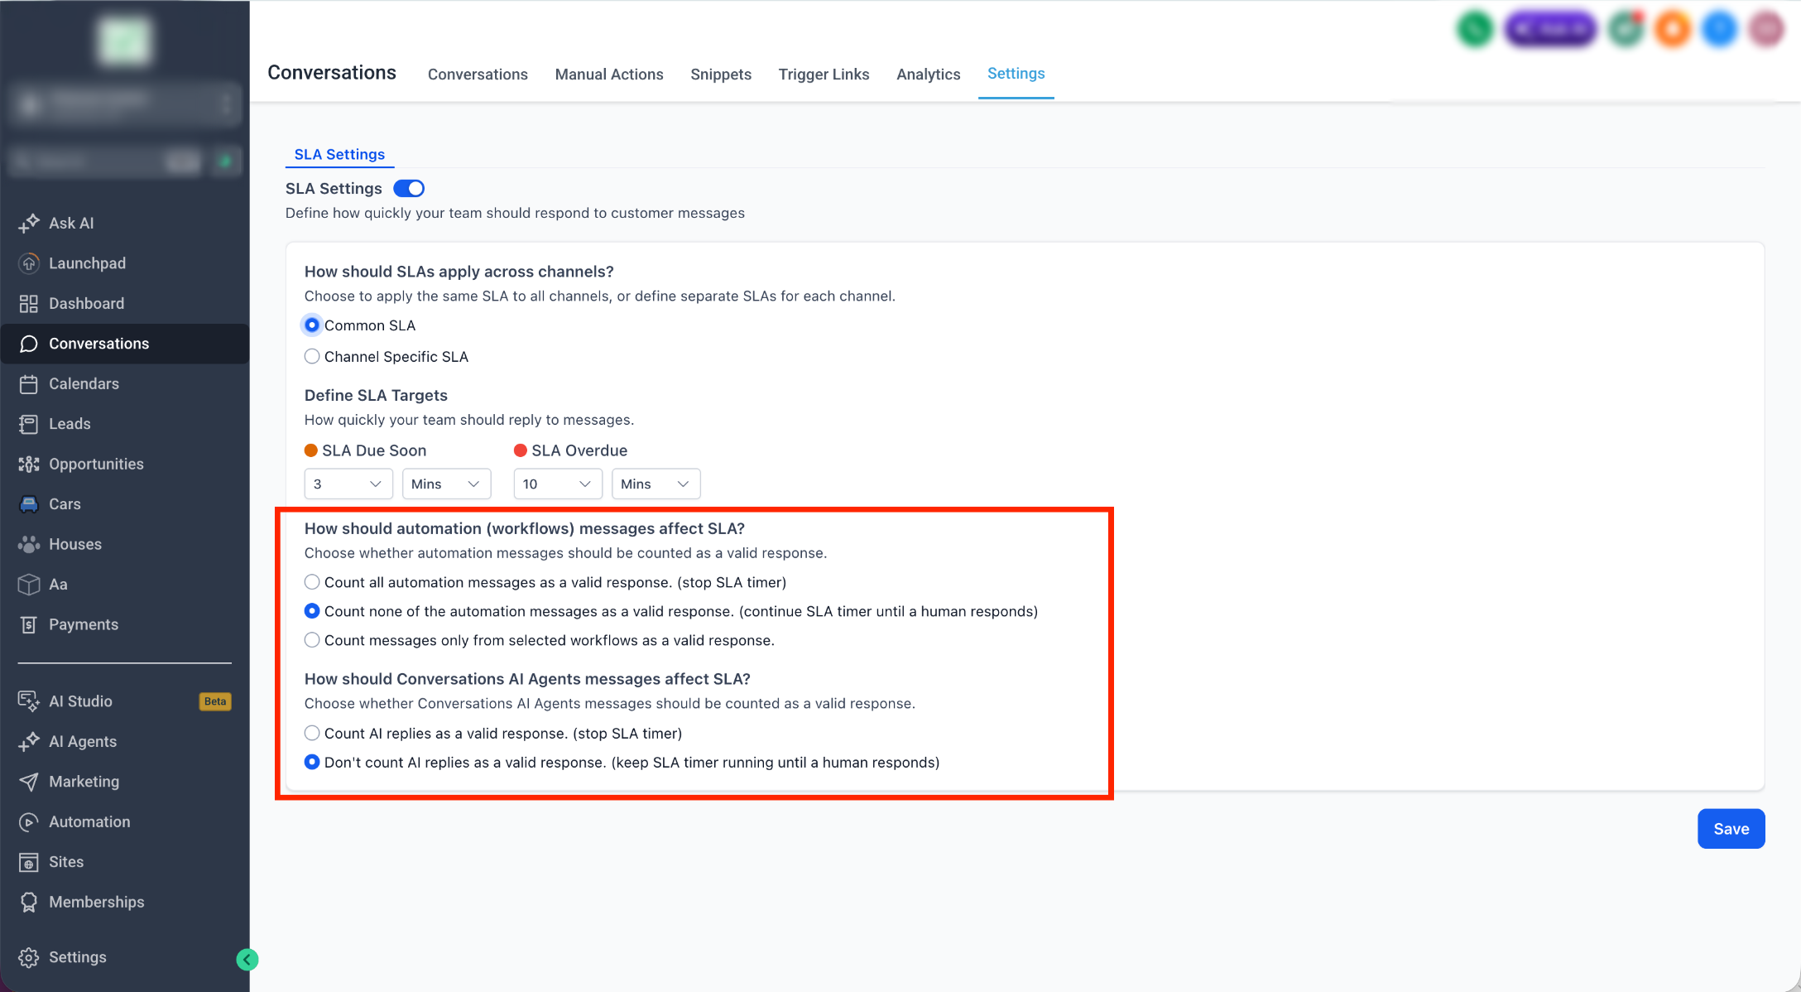This screenshot has width=1801, height=992.
Task: Open the Memberships badge icon
Action: (x=29, y=902)
